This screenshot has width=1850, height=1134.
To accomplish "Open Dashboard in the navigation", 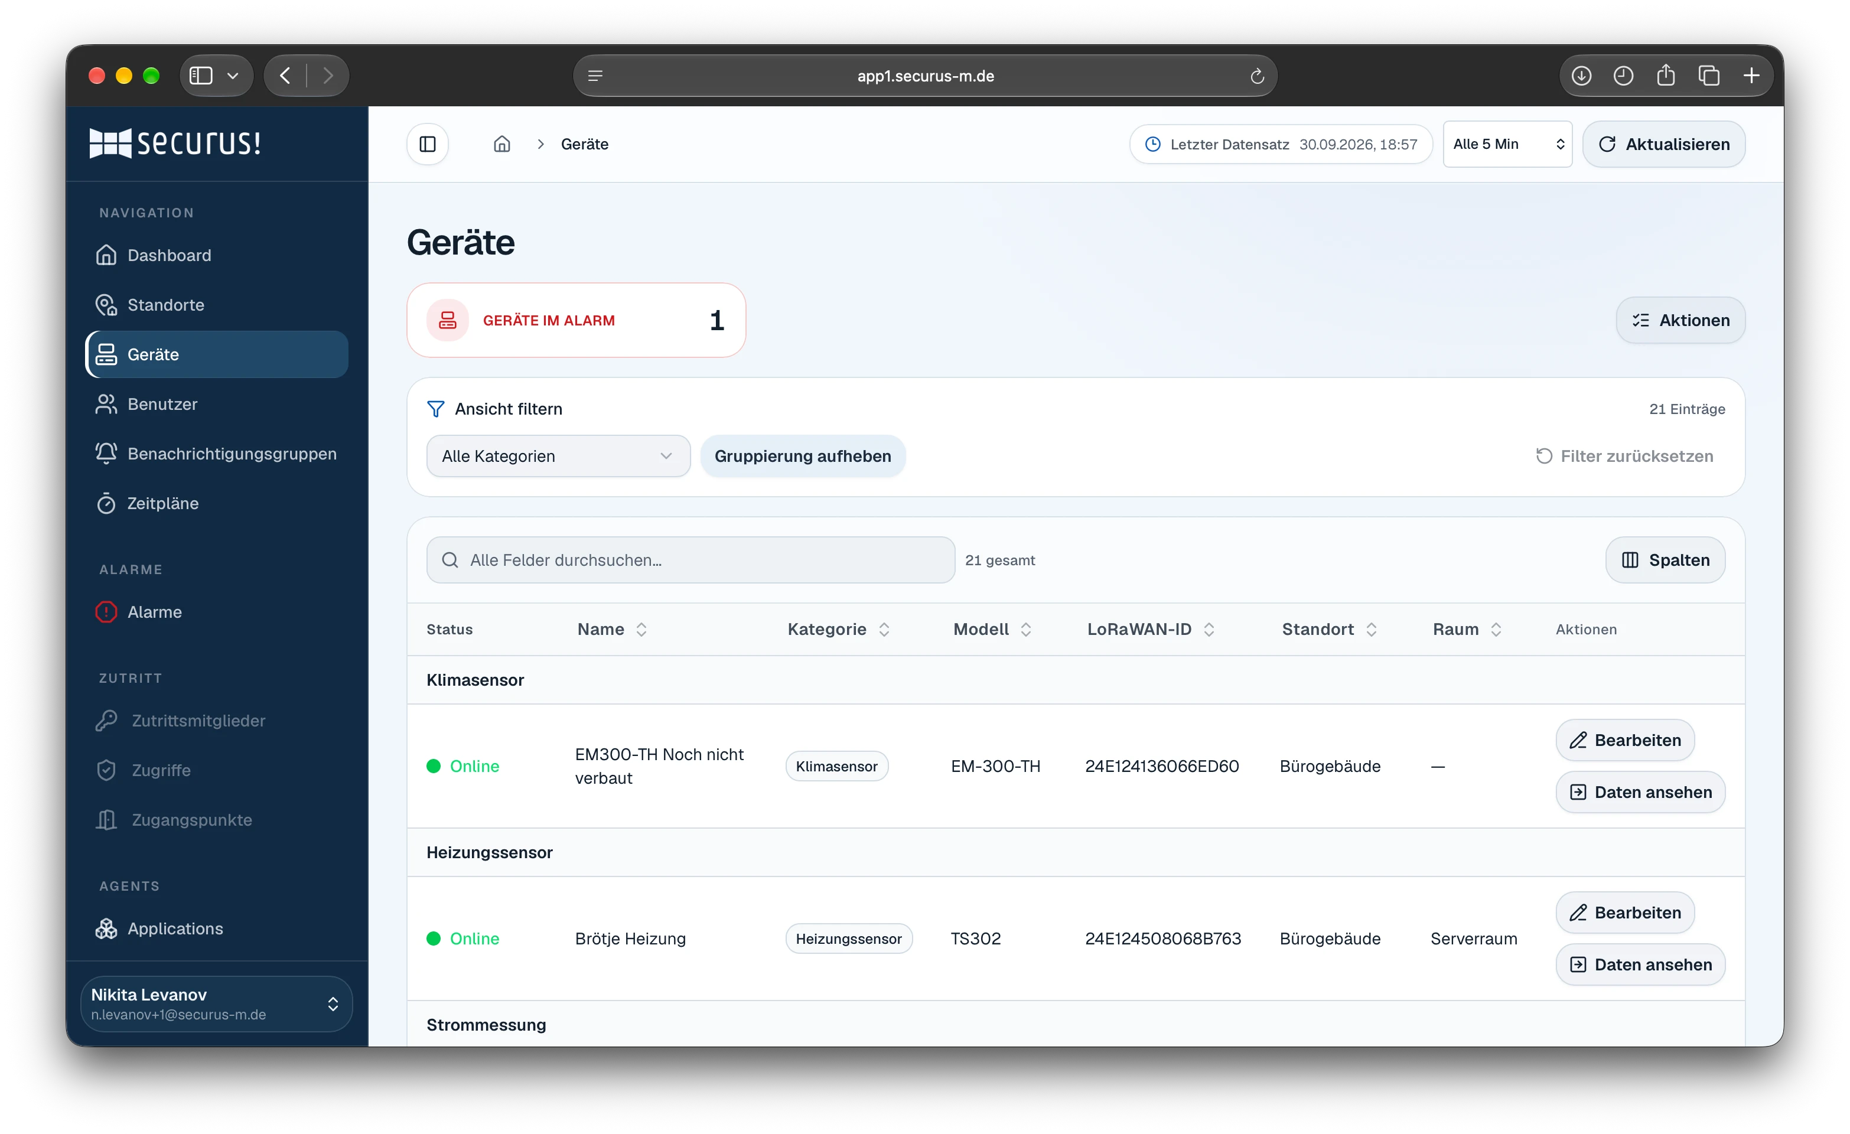I will (216, 255).
